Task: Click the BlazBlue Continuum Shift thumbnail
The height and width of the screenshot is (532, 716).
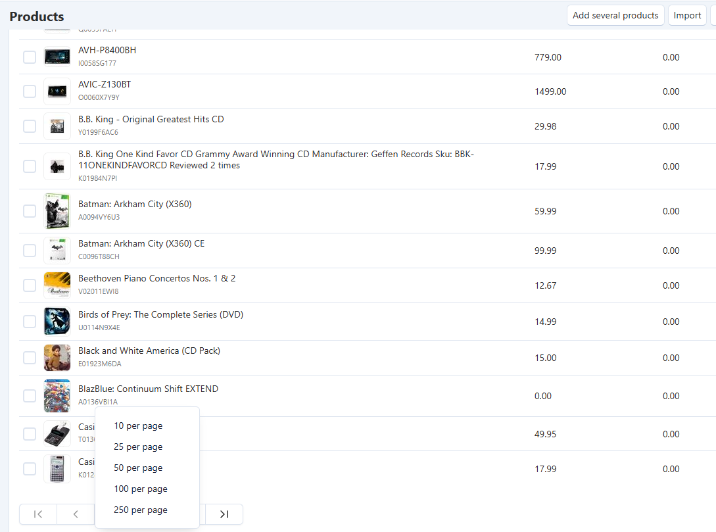Action: 57,396
